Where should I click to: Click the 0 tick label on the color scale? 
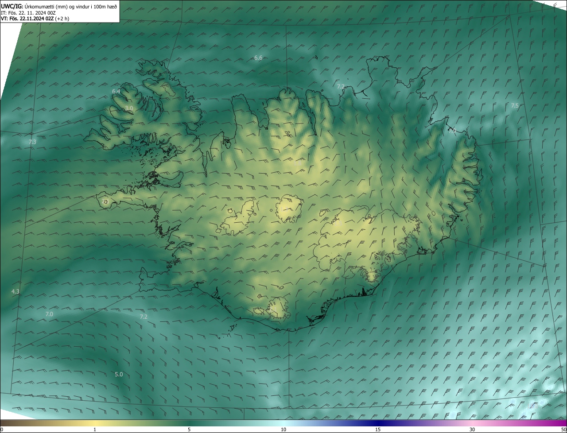(x=2, y=429)
